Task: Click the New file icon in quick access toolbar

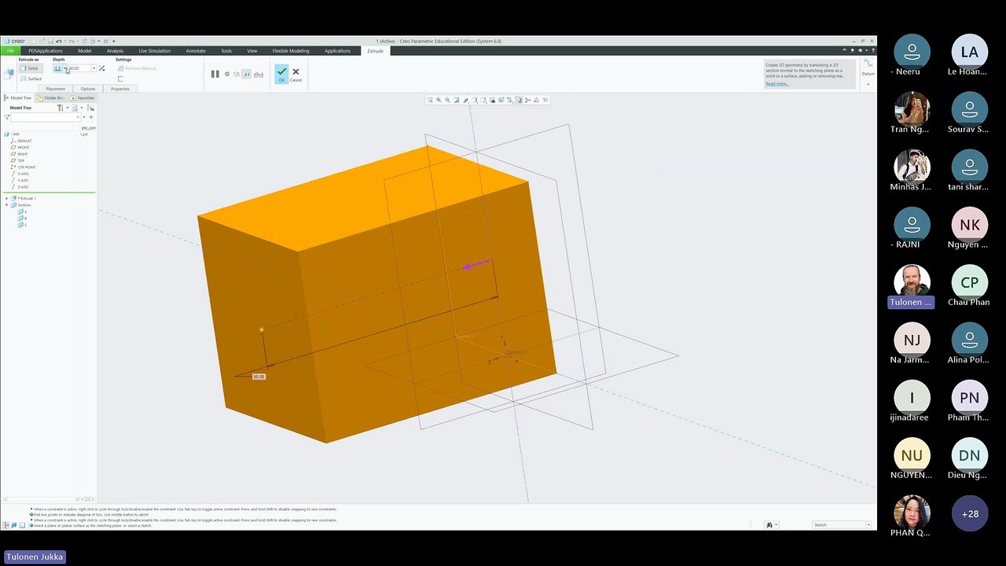Action: 34,41
